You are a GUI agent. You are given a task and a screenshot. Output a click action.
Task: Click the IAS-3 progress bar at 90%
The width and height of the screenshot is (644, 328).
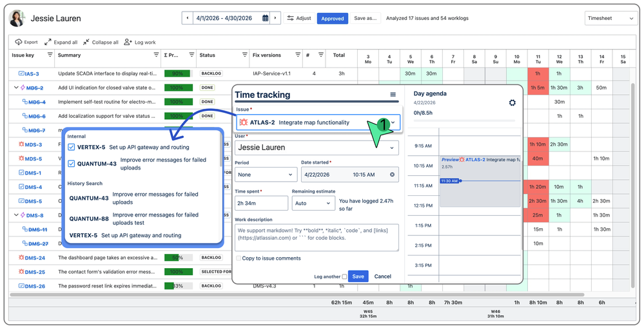pyautogui.click(x=179, y=73)
